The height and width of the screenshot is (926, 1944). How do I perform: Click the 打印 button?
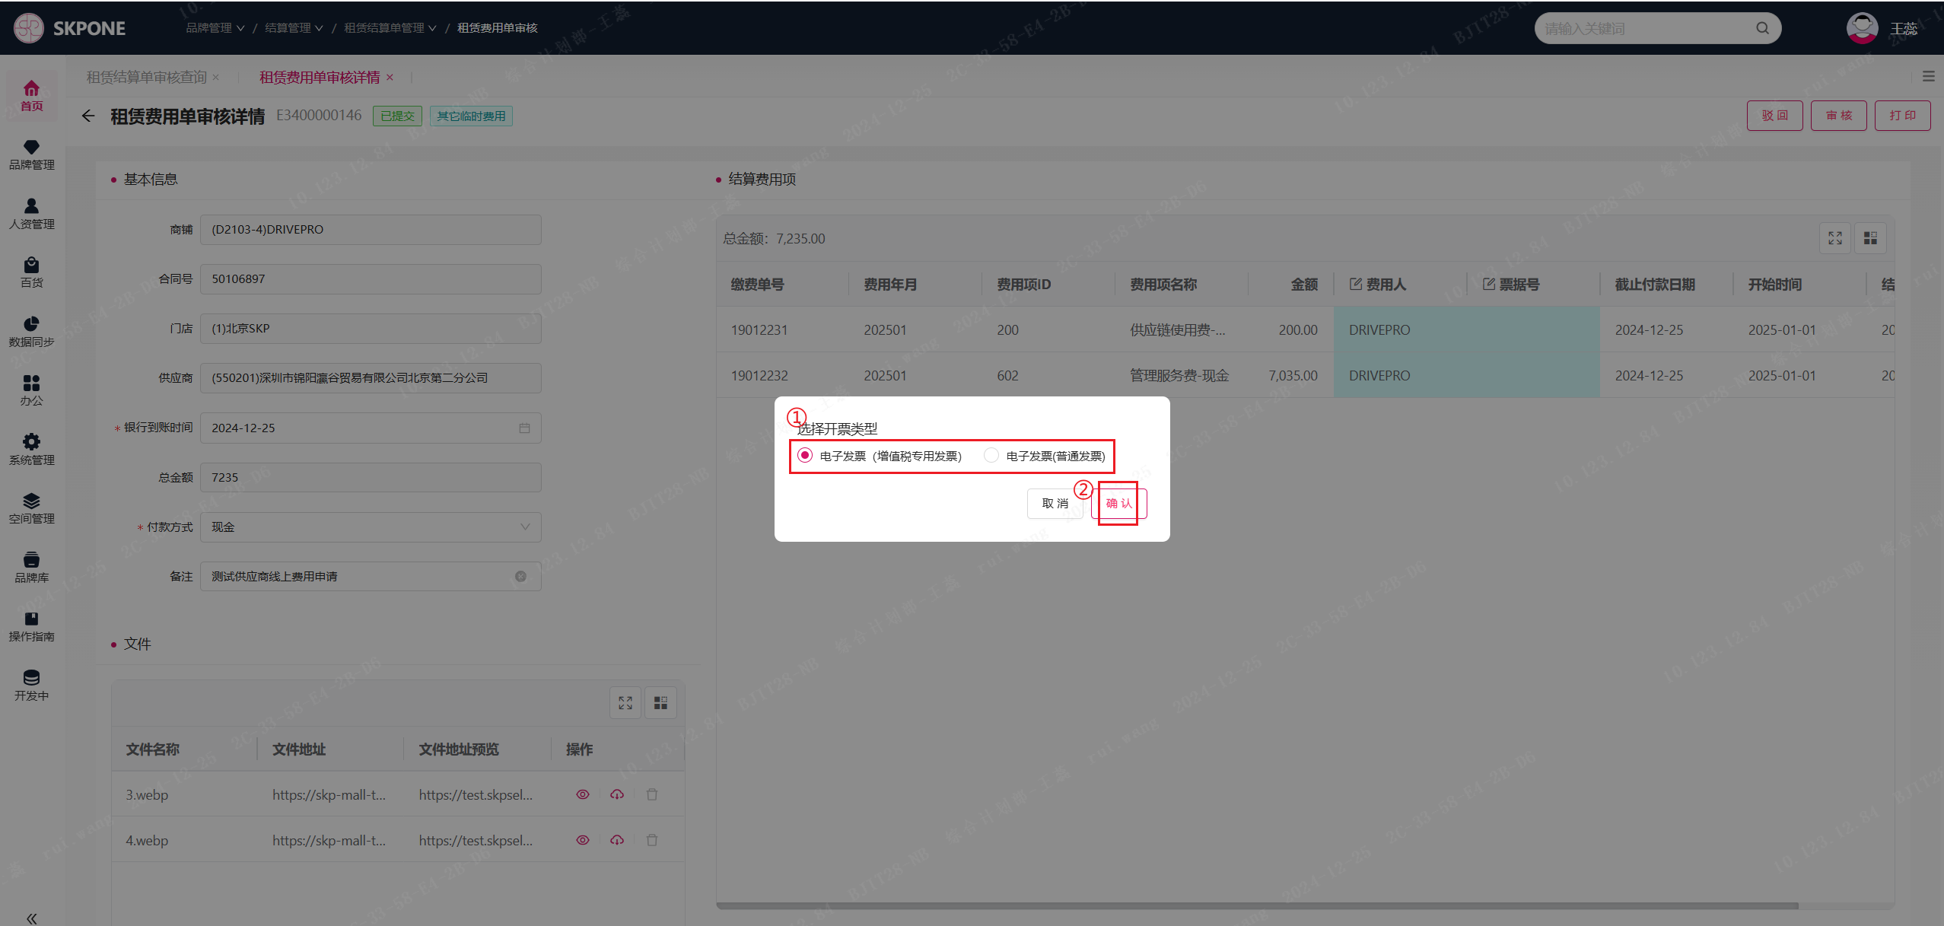[1902, 116]
